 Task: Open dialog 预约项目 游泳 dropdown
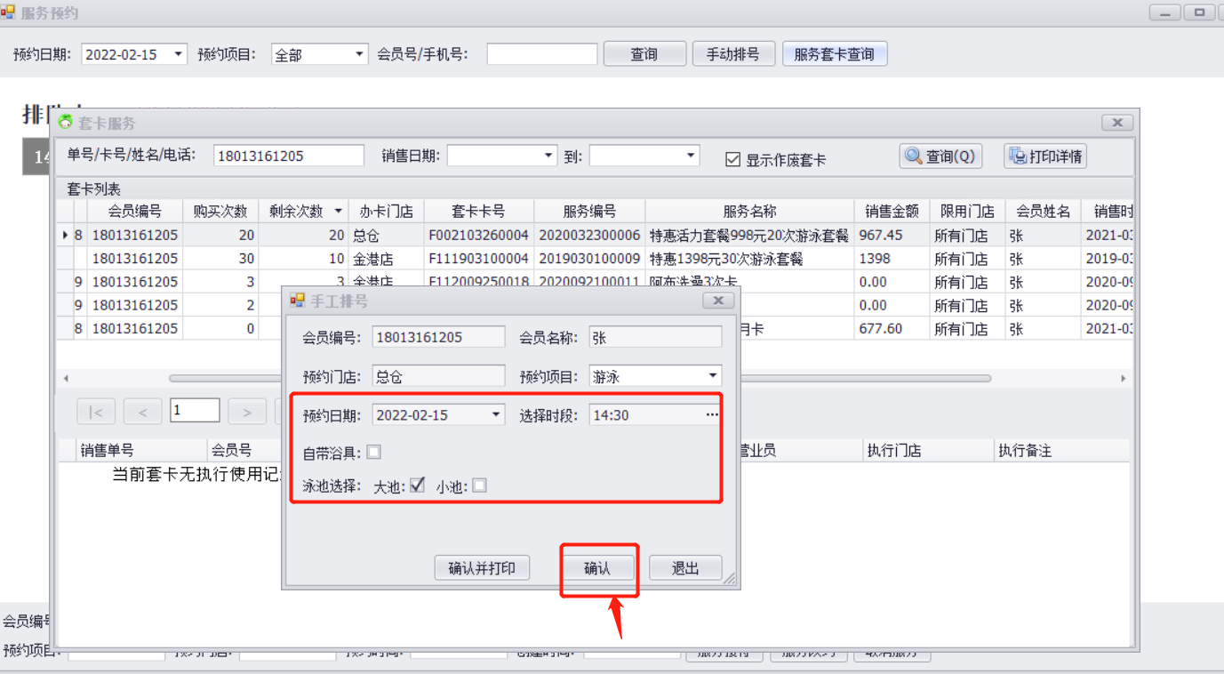coord(713,376)
